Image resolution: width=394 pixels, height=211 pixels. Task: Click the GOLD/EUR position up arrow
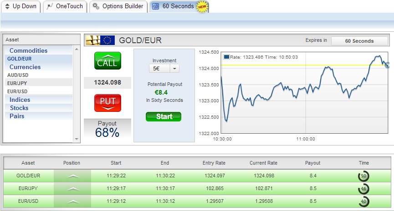[x=73, y=176]
